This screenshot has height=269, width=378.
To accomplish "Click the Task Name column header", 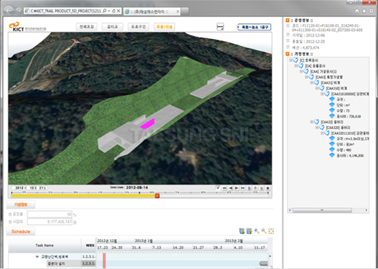I will pos(45,246).
